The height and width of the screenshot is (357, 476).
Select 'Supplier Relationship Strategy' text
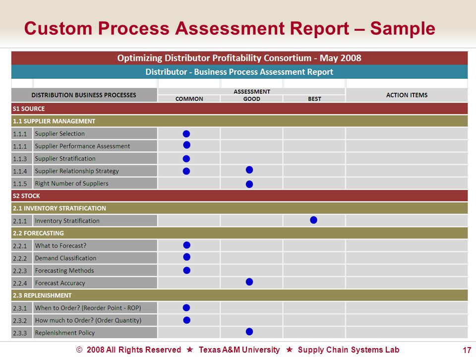[77, 171]
